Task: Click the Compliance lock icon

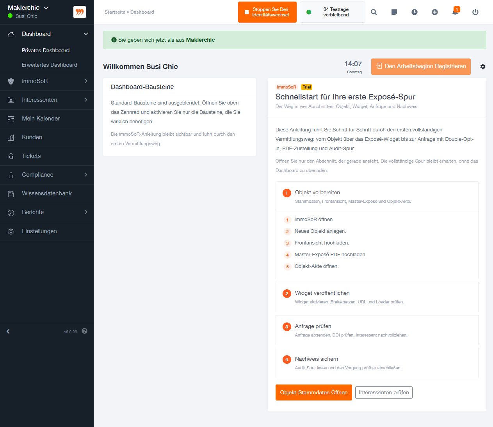Action: point(11,175)
